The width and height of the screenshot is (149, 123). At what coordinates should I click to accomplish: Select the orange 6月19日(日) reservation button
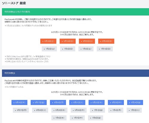pyautogui.click(x=68, y=41)
